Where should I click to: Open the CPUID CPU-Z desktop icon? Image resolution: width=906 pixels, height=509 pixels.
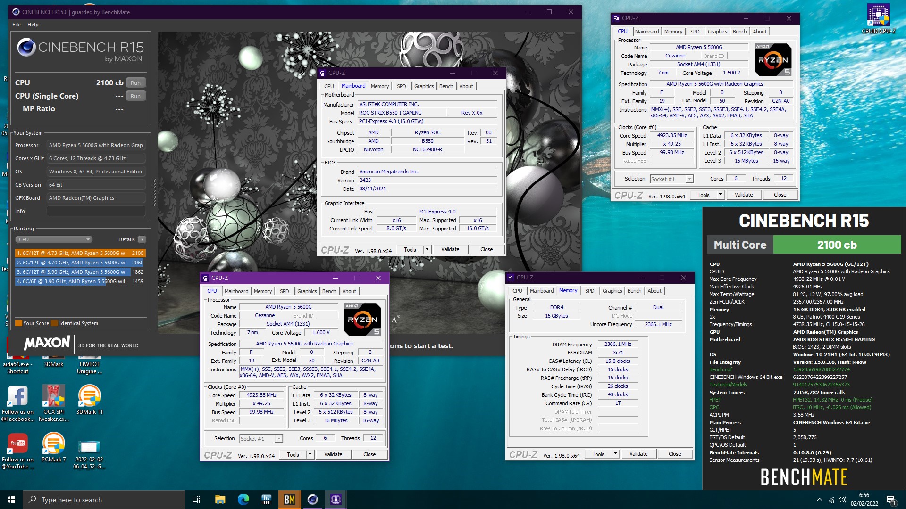tap(878, 19)
